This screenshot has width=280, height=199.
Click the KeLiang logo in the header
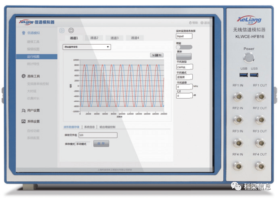[26, 22]
